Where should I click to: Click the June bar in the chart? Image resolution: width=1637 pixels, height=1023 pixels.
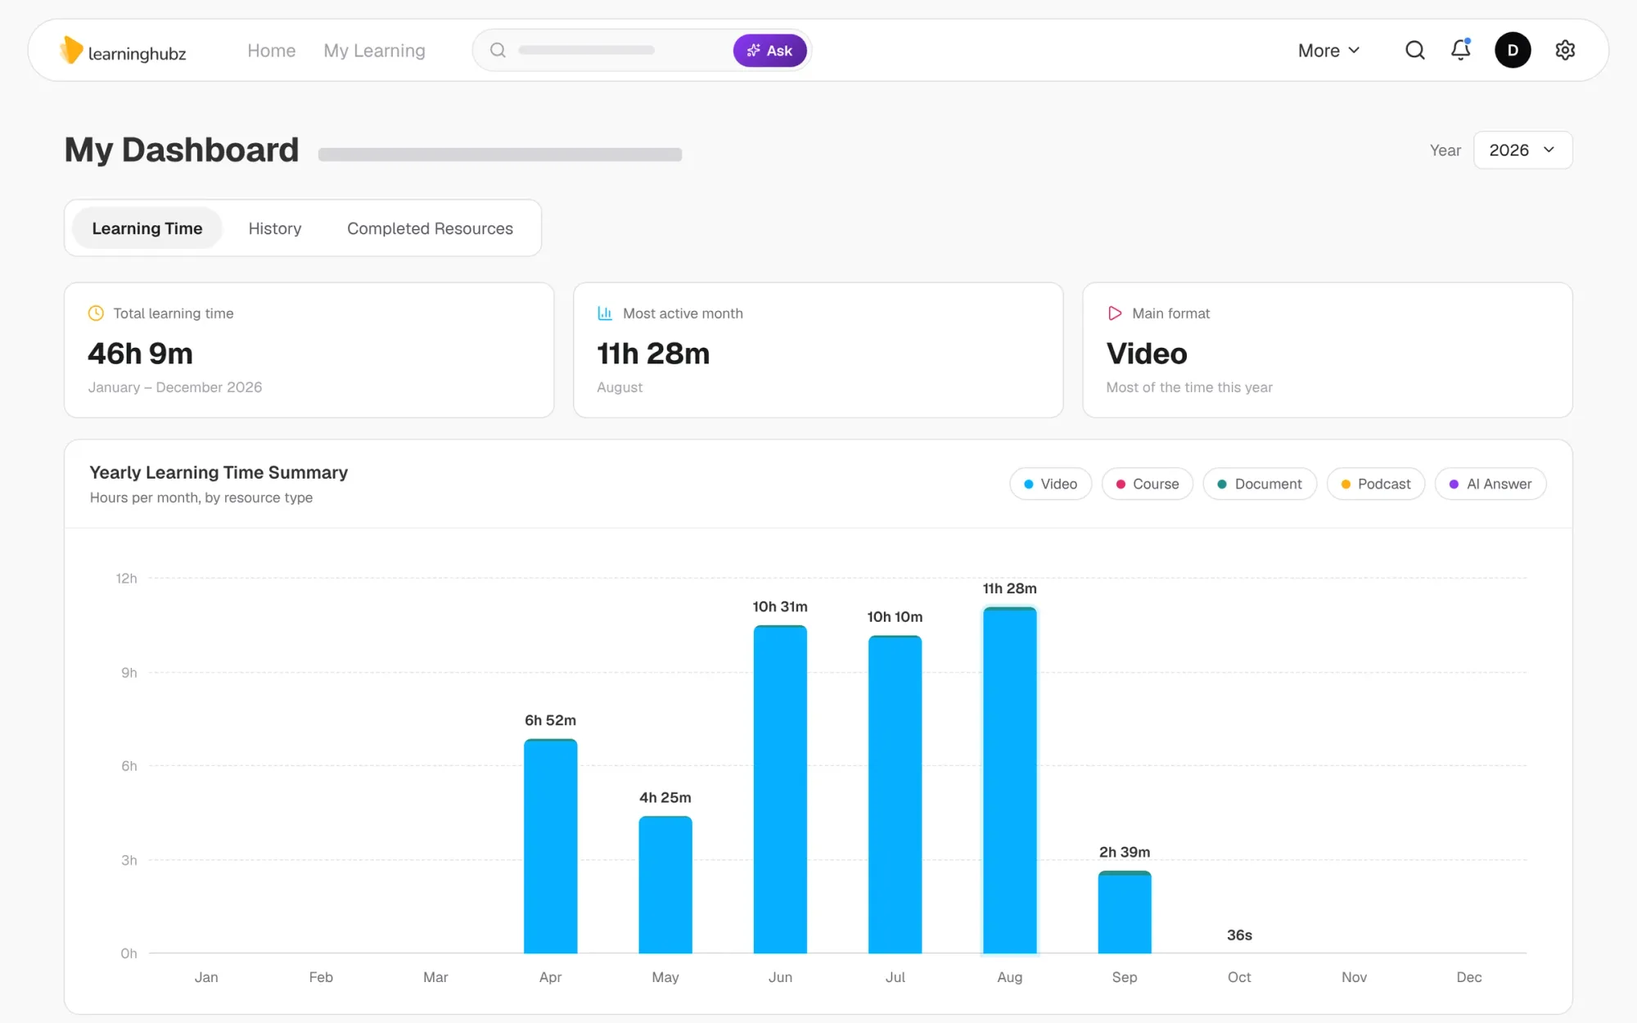[780, 789]
